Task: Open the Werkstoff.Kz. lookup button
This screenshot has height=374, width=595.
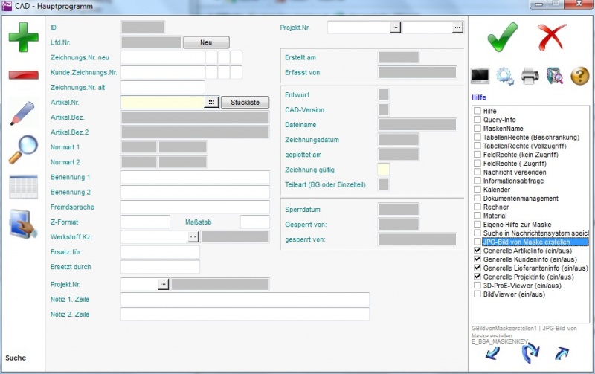Action: tap(193, 236)
